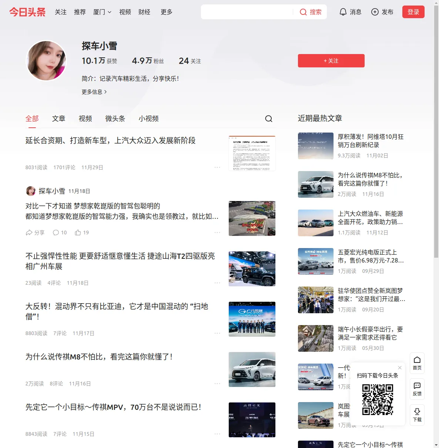Like the 梦想家乾崑版 post
The width and height of the screenshot is (439, 448).
(x=82, y=233)
